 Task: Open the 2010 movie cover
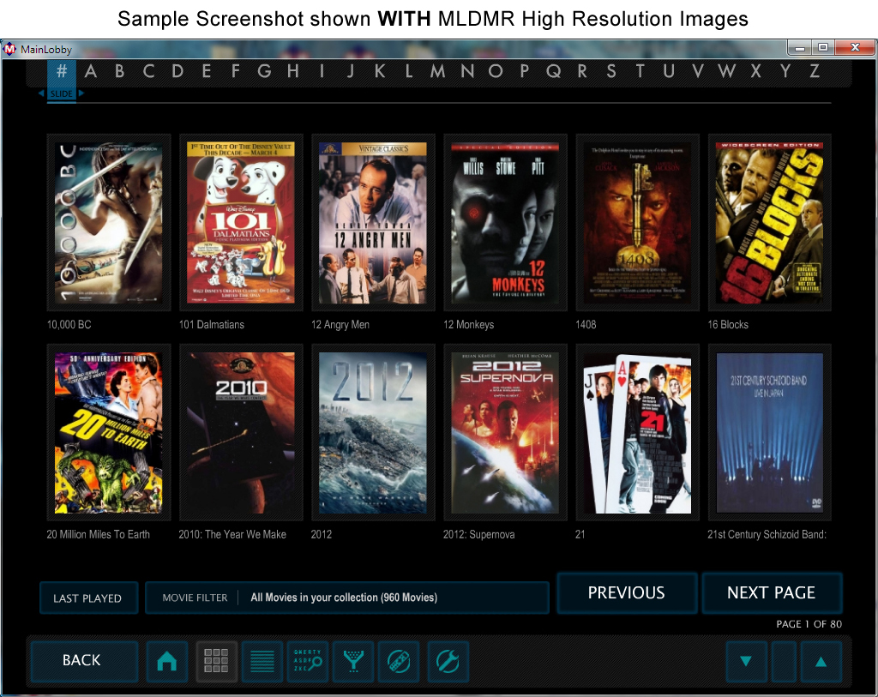point(241,432)
